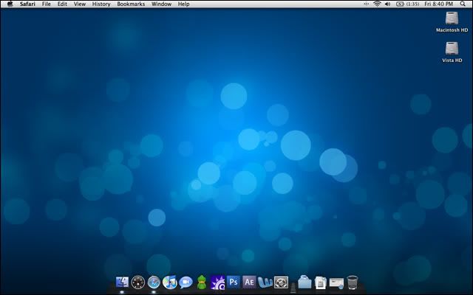Screen dimensions: 473x295
Task: Open the File menu
Action: coord(46,4)
